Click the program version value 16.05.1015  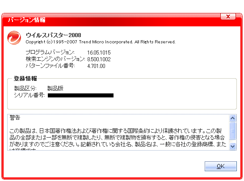[99, 53]
